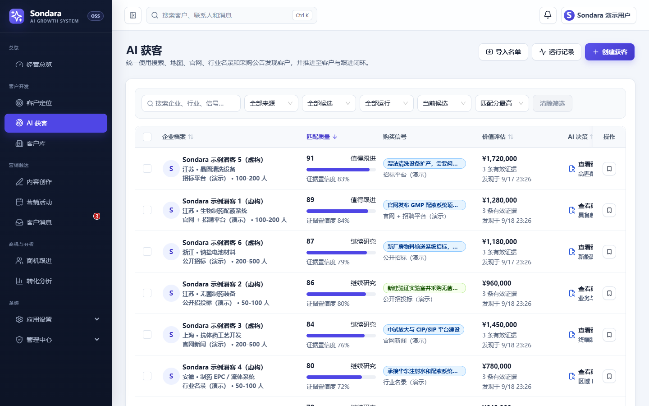Open the notifications bell
The height and width of the screenshot is (406, 649).
(x=548, y=15)
